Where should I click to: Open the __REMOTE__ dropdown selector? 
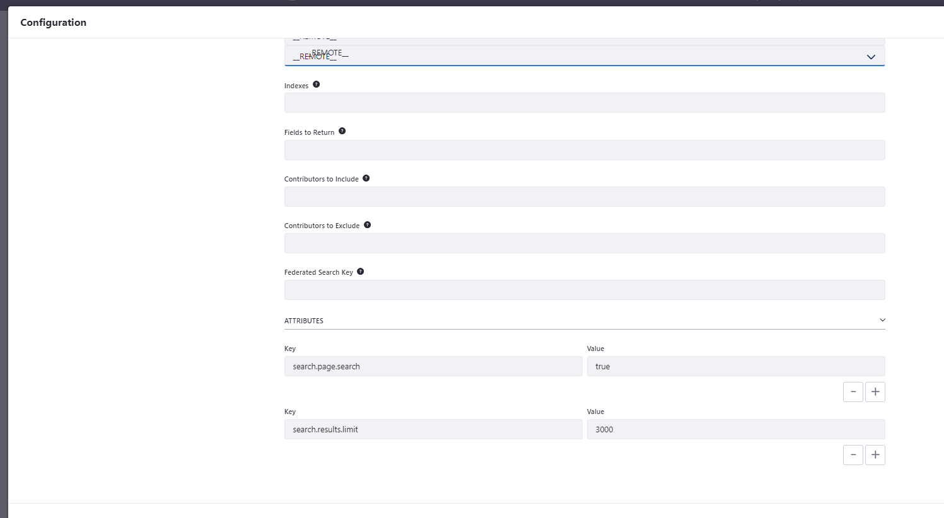pos(585,56)
